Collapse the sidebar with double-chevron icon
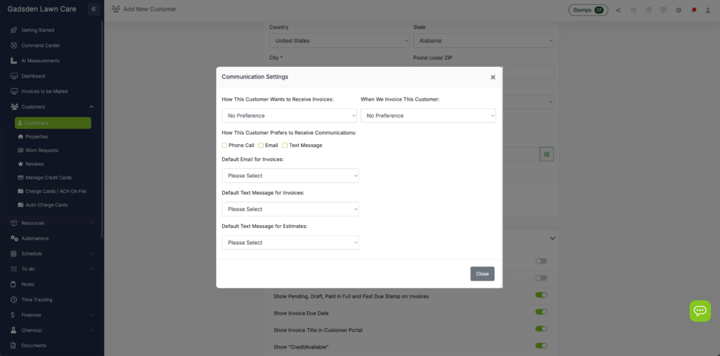 (x=94, y=9)
